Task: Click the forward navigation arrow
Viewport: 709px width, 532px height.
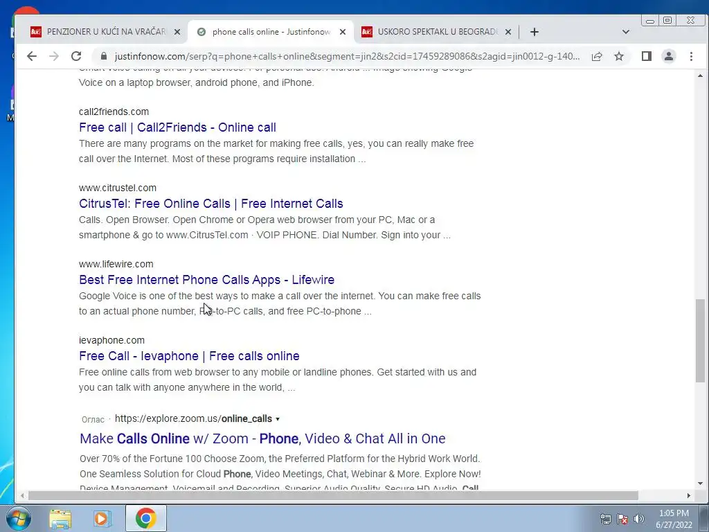Action: [x=54, y=56]
